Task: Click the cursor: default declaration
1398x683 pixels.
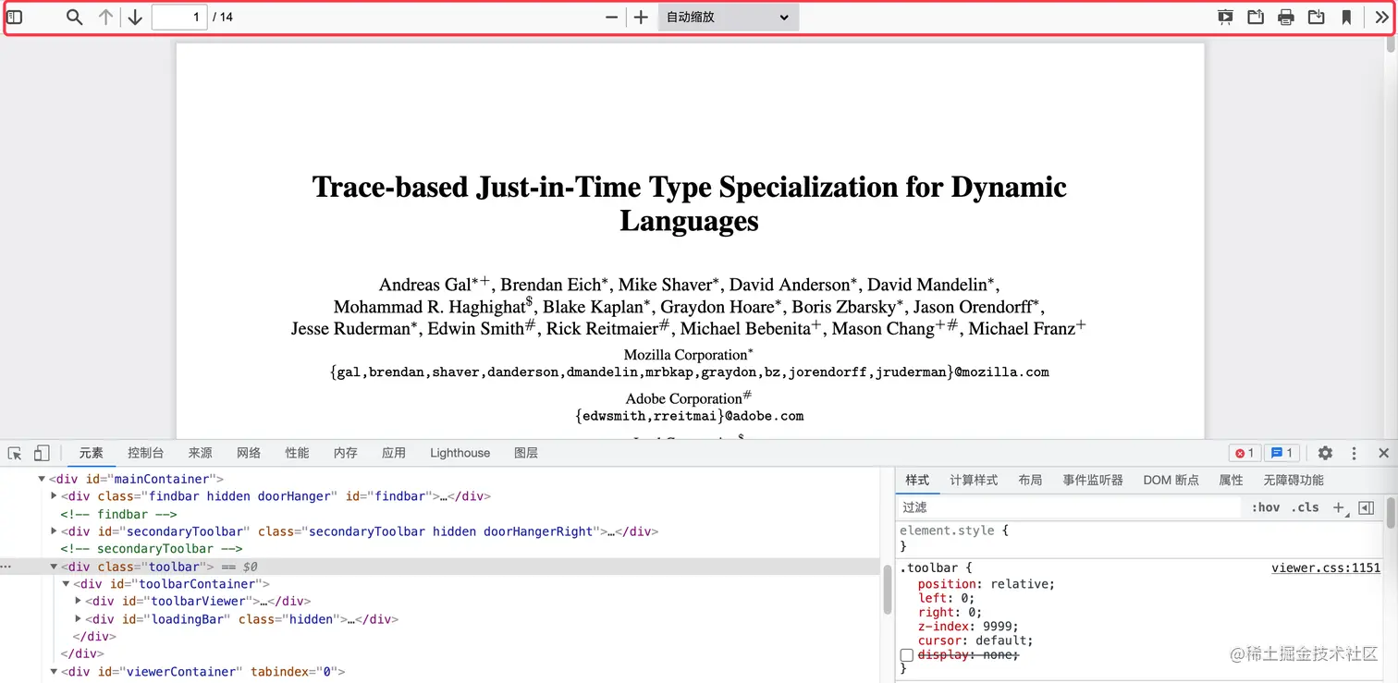Action: click(x=975, y=640)
